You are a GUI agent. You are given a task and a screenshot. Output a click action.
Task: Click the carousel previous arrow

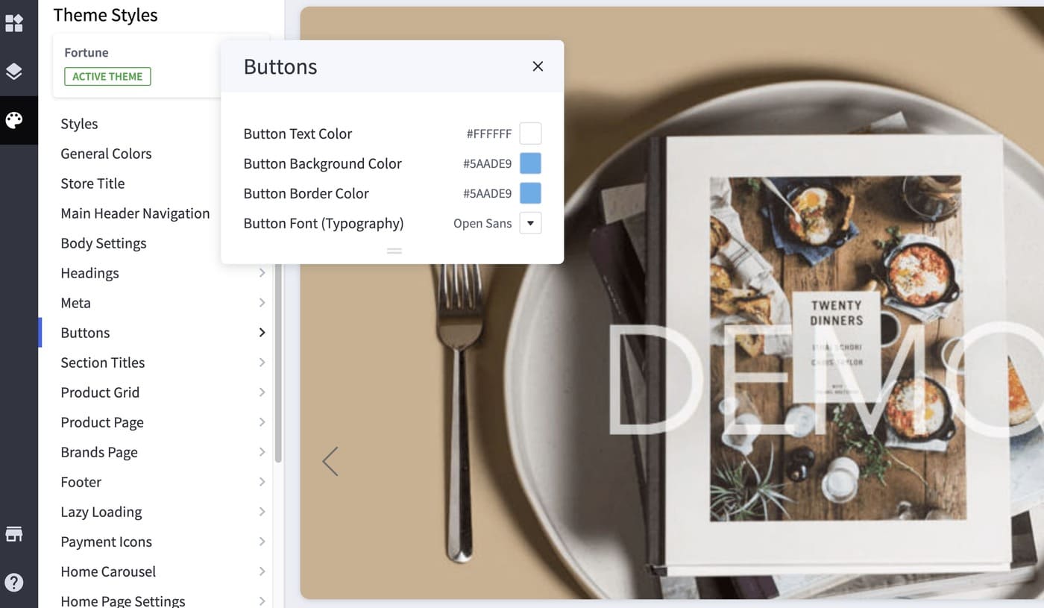[x=330, y=461]
